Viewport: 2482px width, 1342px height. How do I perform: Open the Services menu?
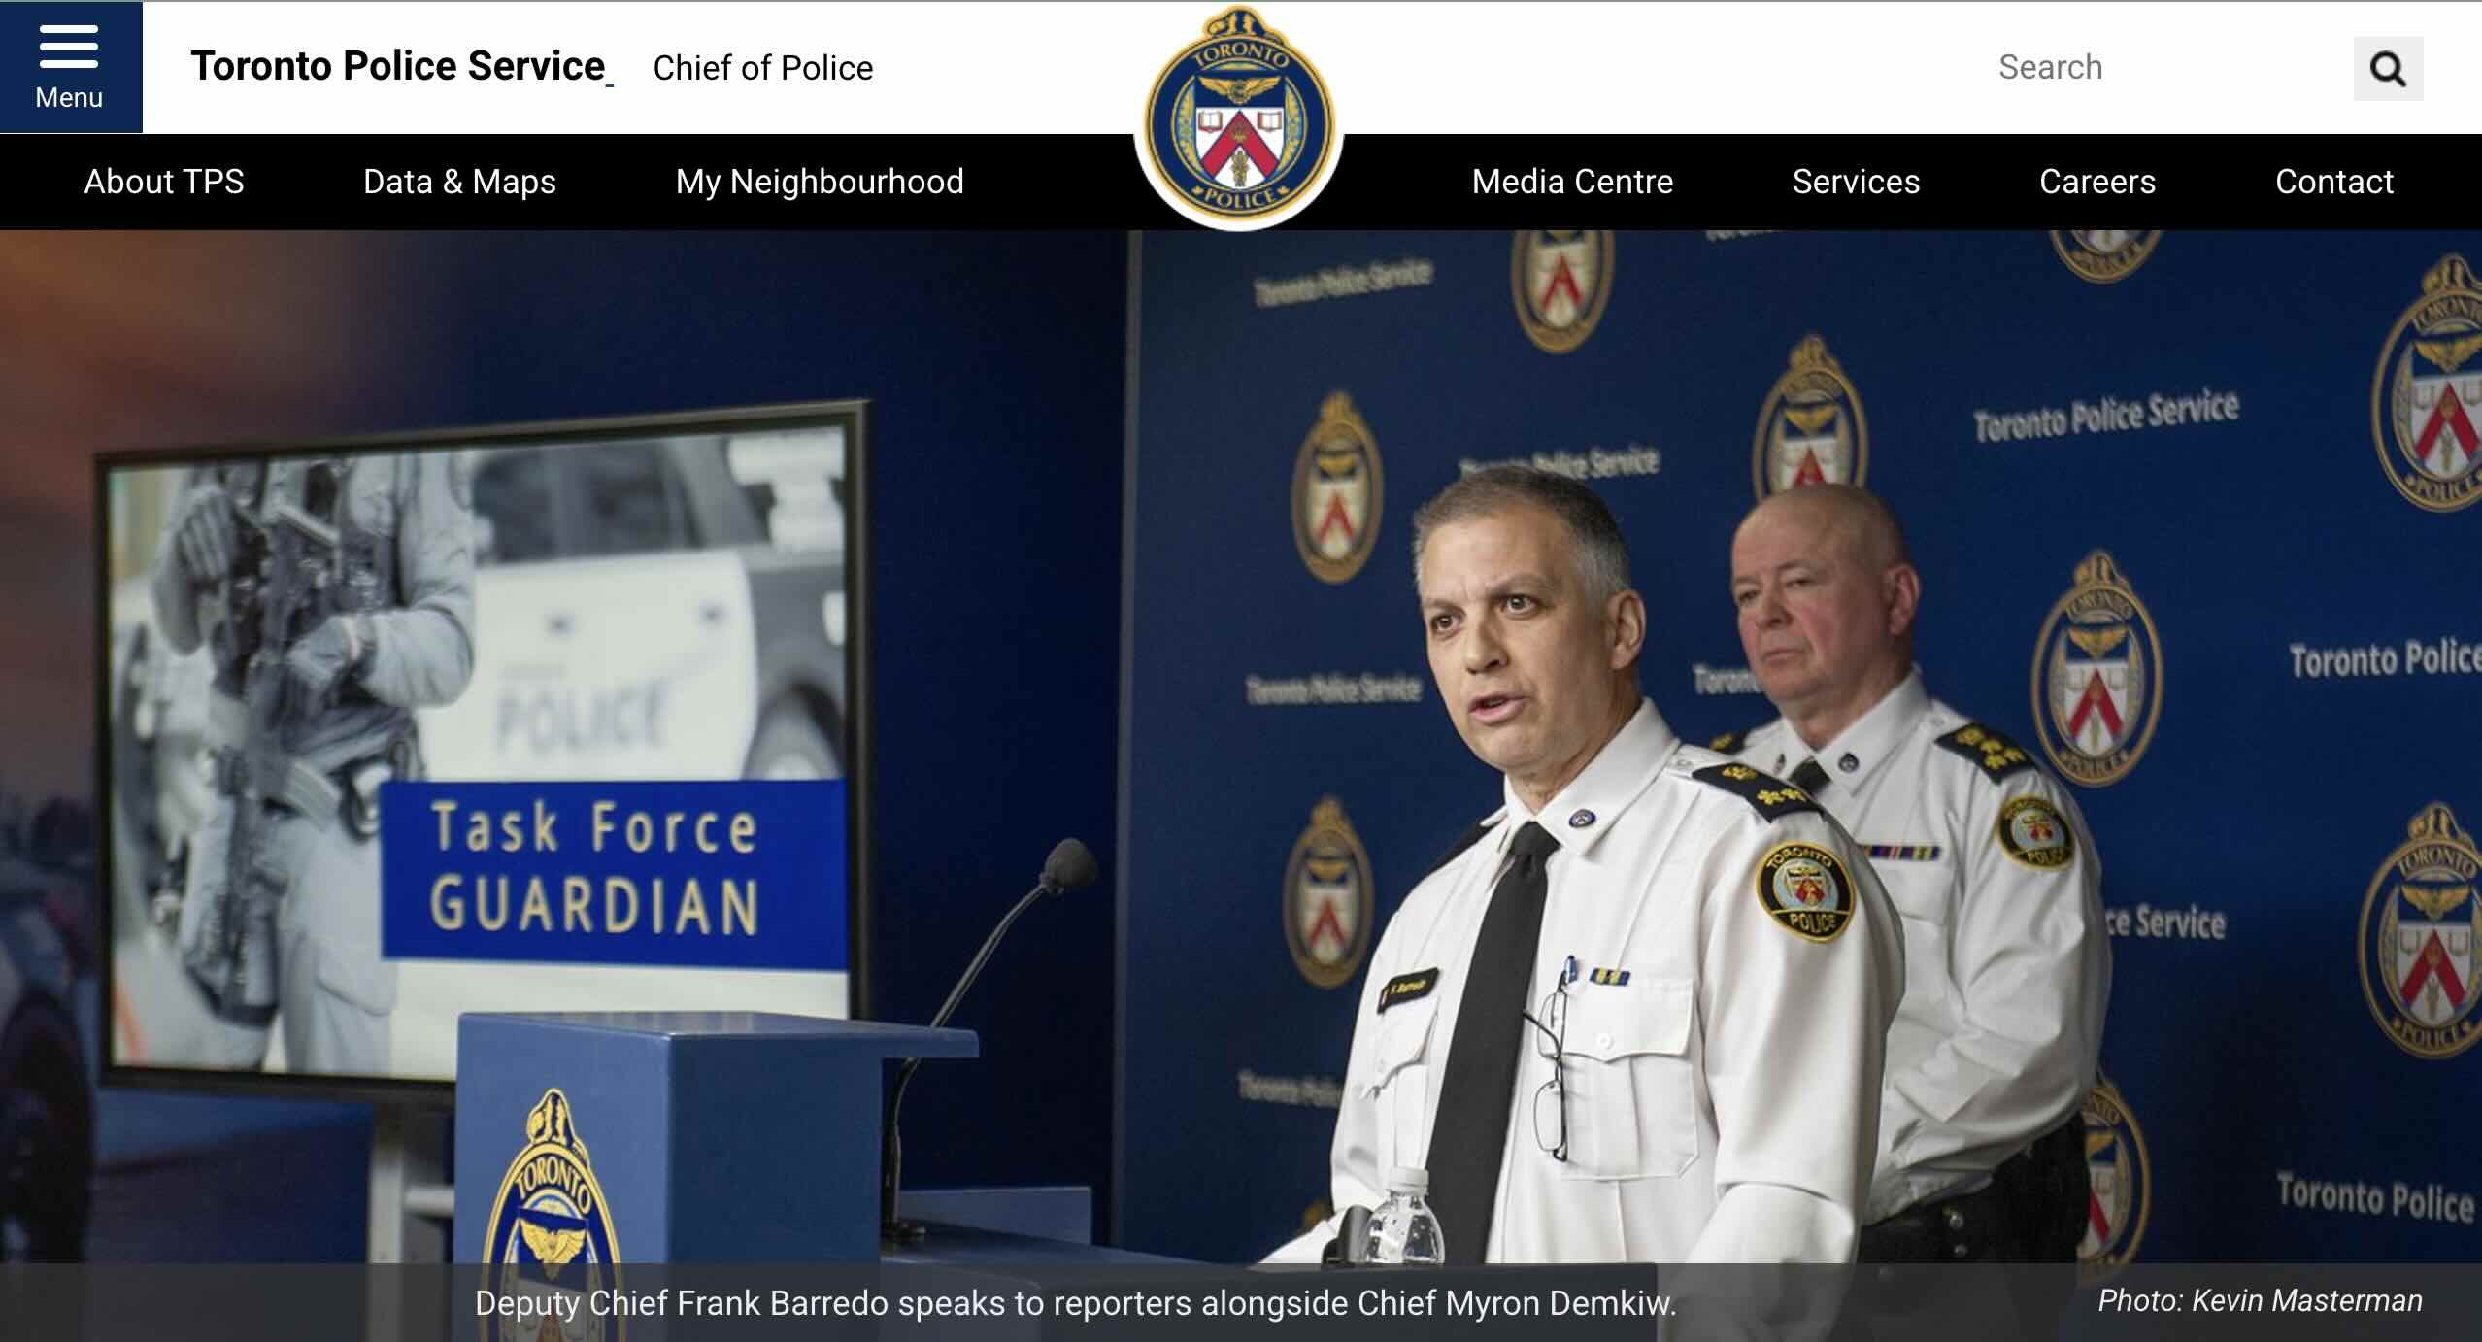[1856, 182]
